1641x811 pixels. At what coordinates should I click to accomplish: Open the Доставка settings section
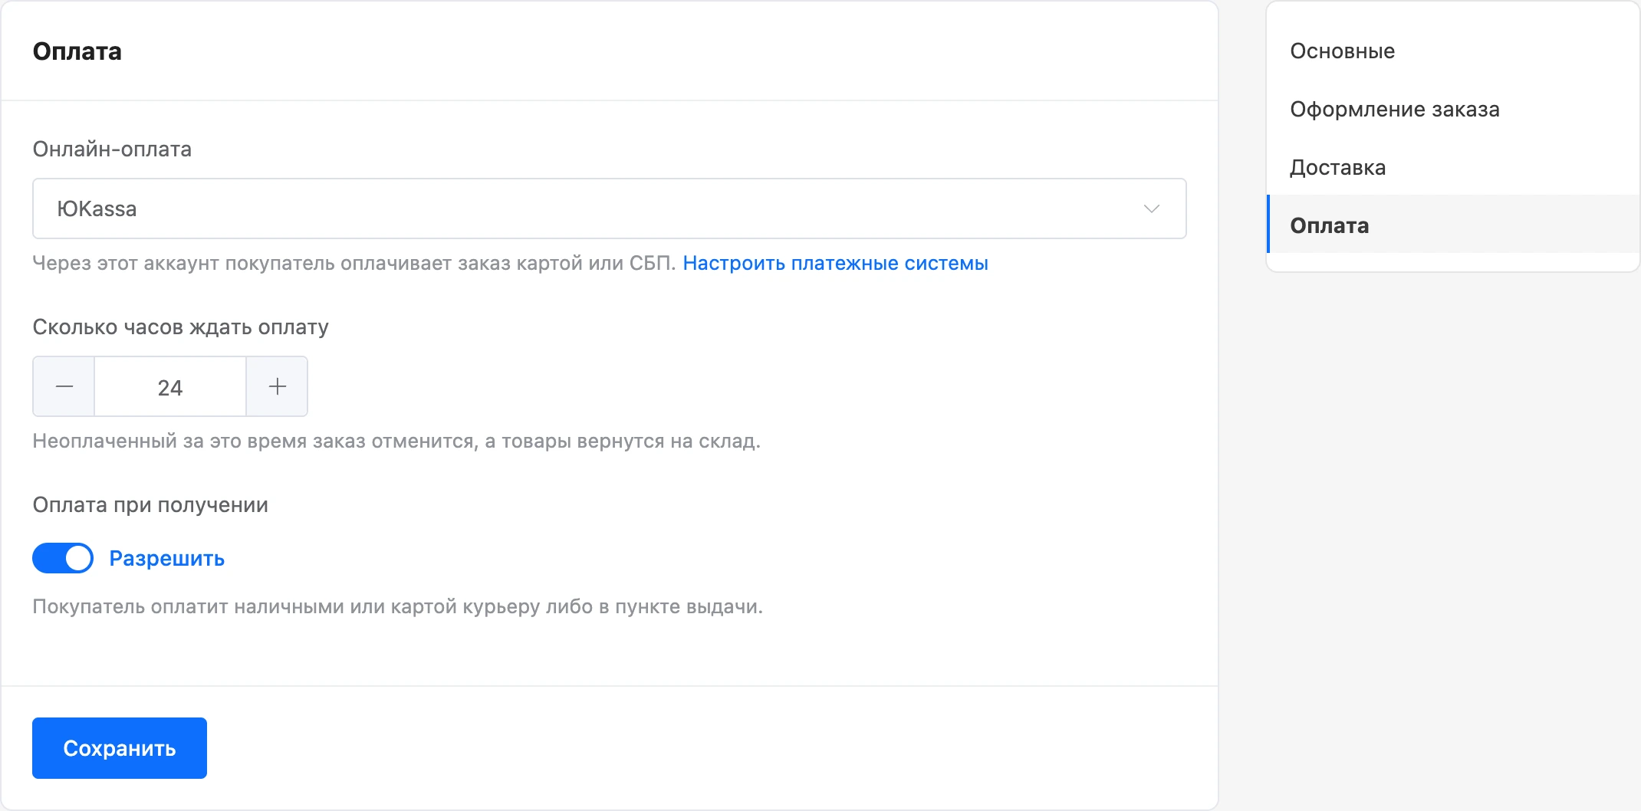[1337, 167]
